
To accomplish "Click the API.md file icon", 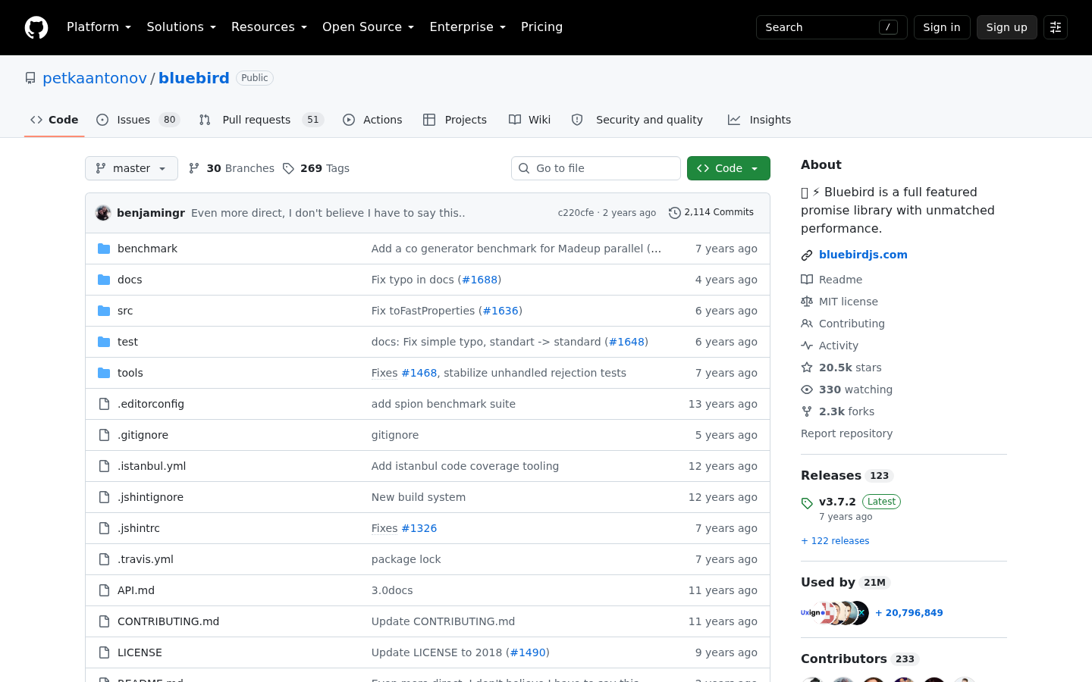I will coord(104,590).
